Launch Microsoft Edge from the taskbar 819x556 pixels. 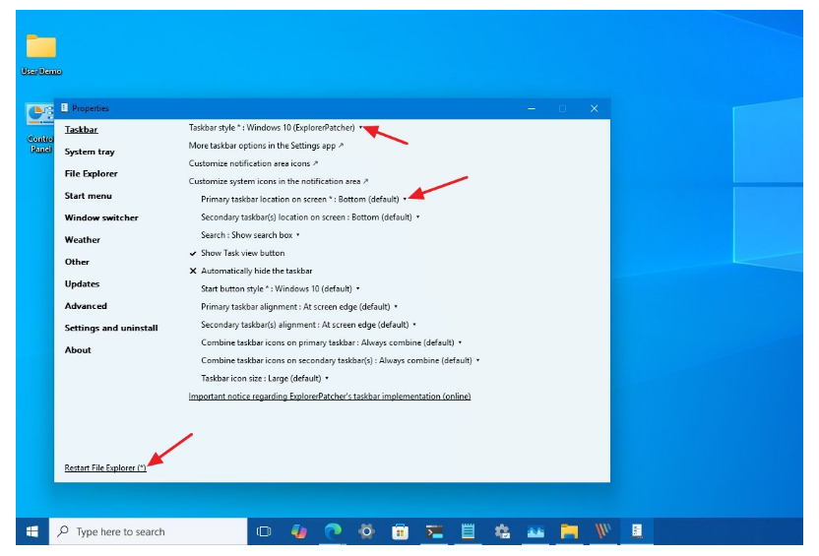(x=333, y=531)
